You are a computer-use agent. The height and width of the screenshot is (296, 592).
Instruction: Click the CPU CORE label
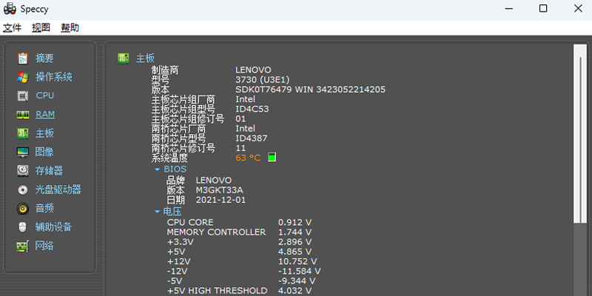point(190,223)
